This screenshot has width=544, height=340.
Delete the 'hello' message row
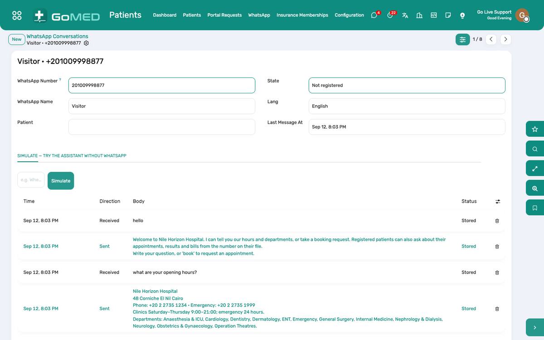pos(497,221)
